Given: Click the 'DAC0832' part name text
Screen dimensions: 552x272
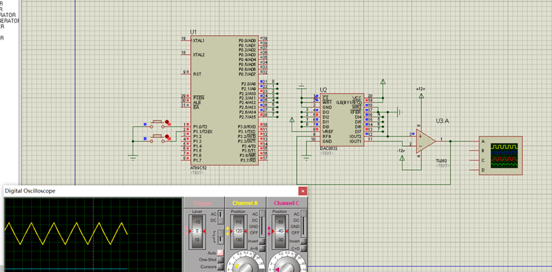Looking at the screenshot, I should (329, 149).
